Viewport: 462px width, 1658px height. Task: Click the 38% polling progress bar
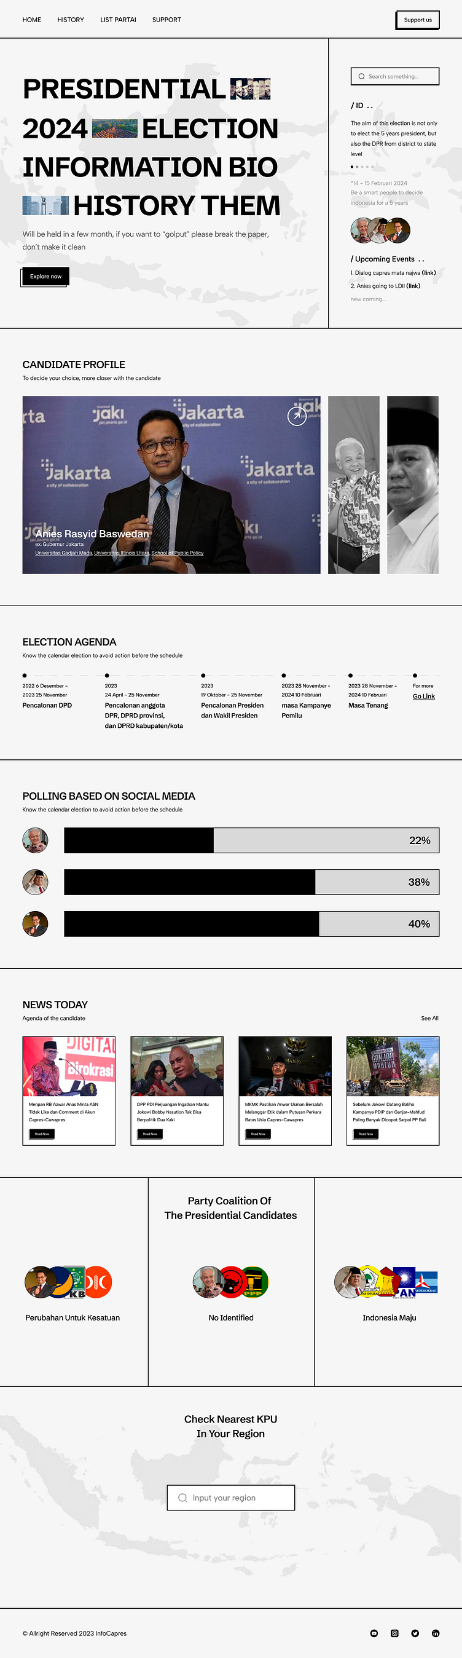click(252, 882)
